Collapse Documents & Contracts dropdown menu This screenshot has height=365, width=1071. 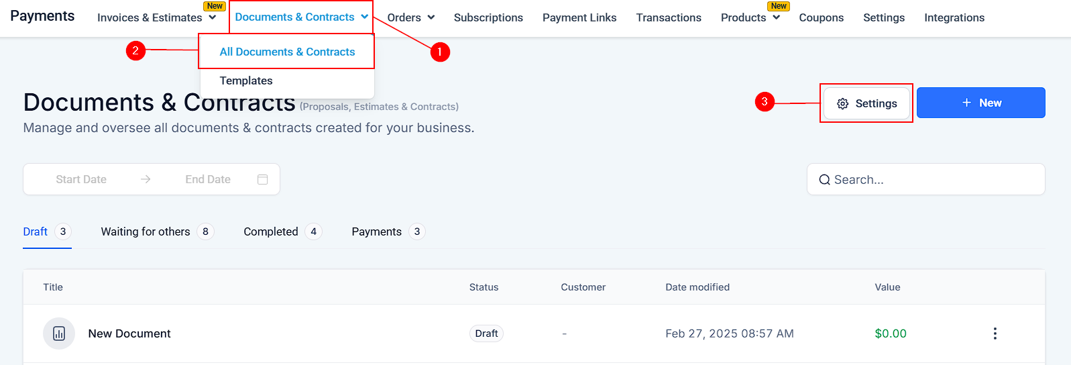tap(364, 17)
